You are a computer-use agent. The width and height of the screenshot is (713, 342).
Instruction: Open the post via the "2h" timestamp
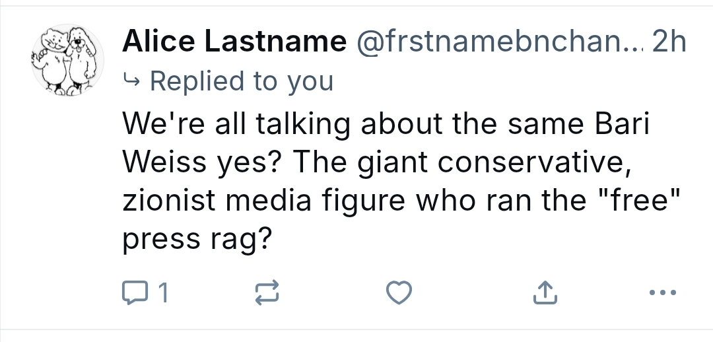point(668,43)
